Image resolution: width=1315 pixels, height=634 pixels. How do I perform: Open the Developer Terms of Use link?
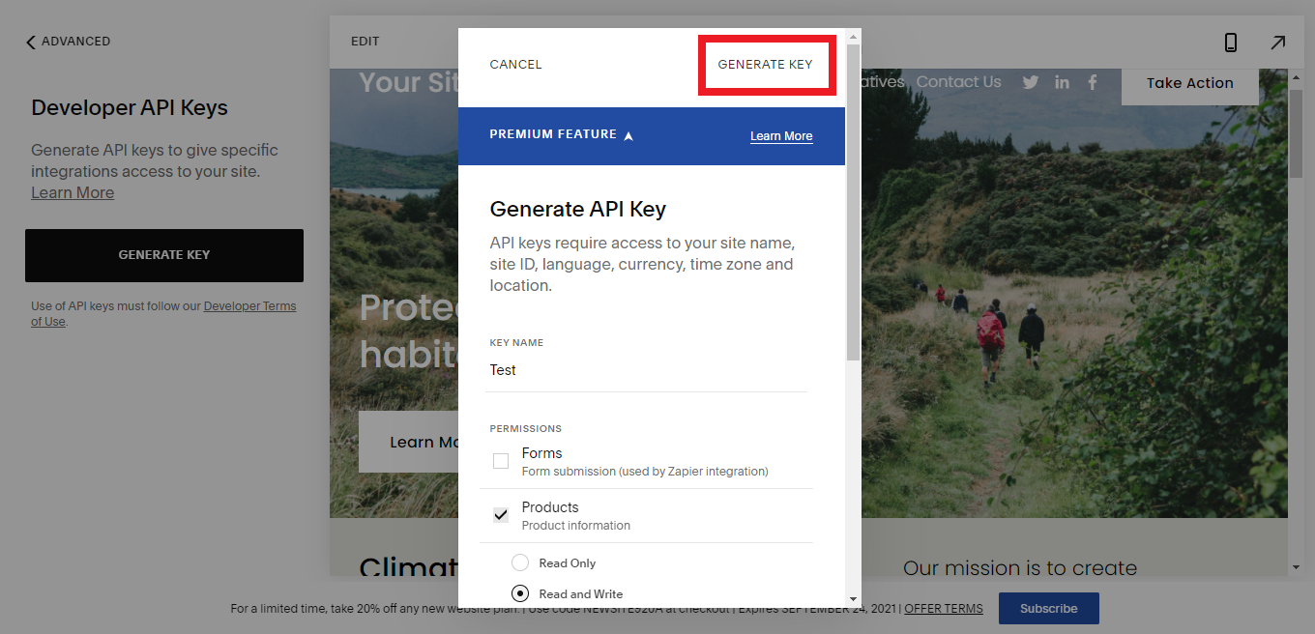tap(249, 306)
